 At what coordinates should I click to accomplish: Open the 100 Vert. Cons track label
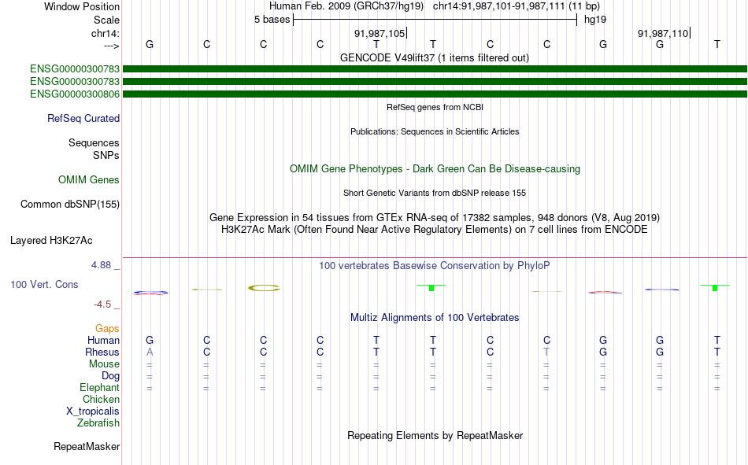click(44, 284)
